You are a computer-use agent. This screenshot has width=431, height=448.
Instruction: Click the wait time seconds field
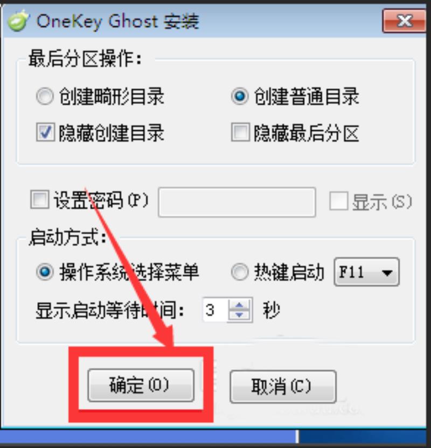click(215, 310)
